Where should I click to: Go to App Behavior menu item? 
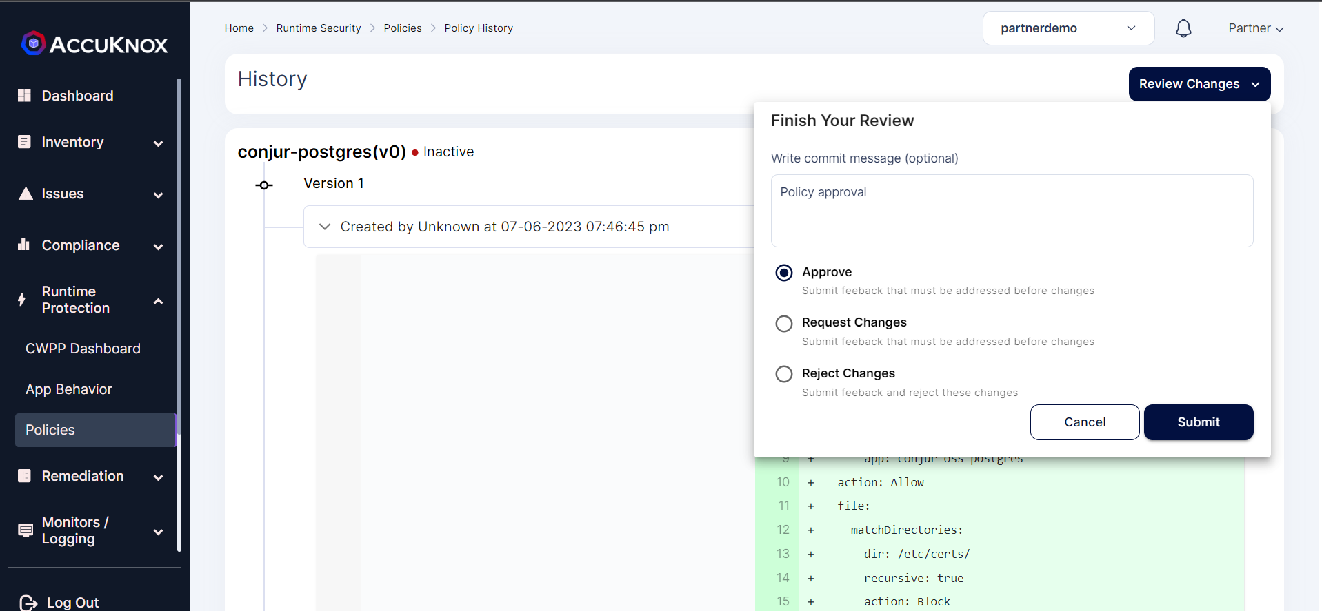[69, 389]
